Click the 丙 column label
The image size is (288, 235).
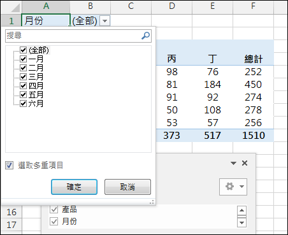point(171,59)
